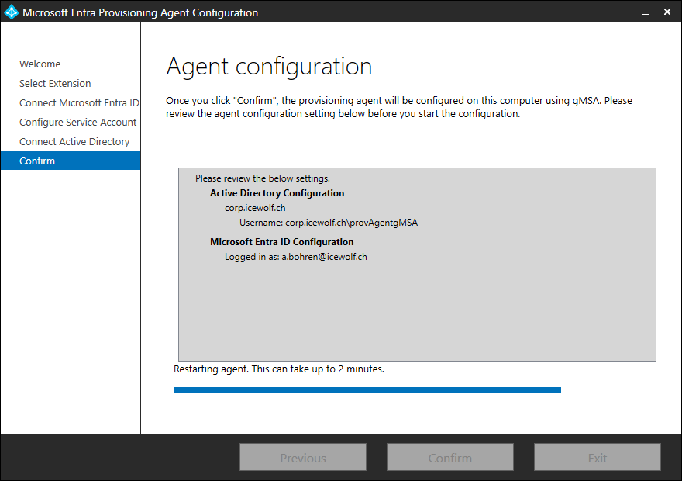Select the logged in as a.bohren@icewolf.ch line
Image resolution: width=682 pixels, height=481 pixels.
pyautogui.click(x=295, y=257)
